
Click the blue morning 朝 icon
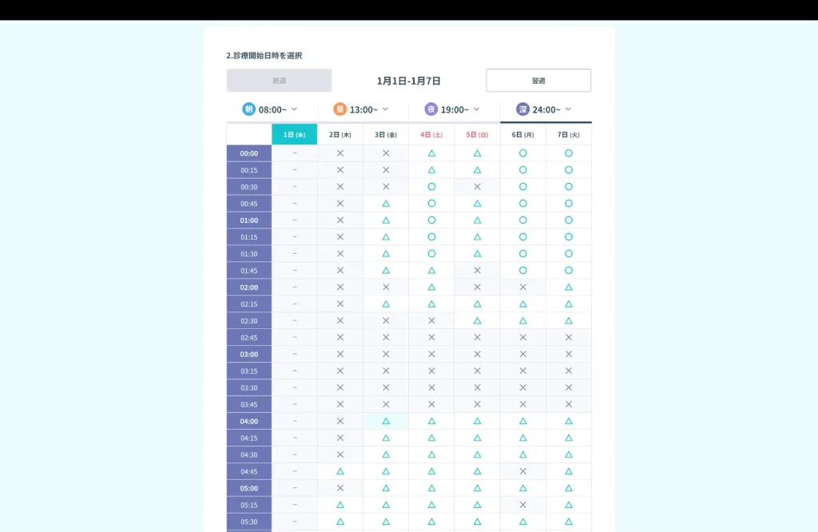click(x=249, y=109)
